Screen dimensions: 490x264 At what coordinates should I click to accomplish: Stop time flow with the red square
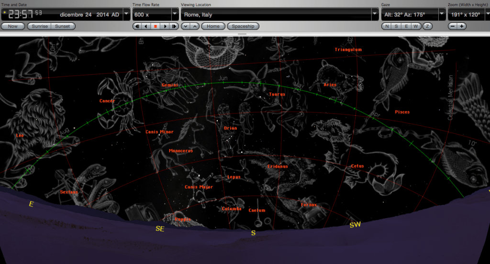pyautogui.click(x=156, y=26)
